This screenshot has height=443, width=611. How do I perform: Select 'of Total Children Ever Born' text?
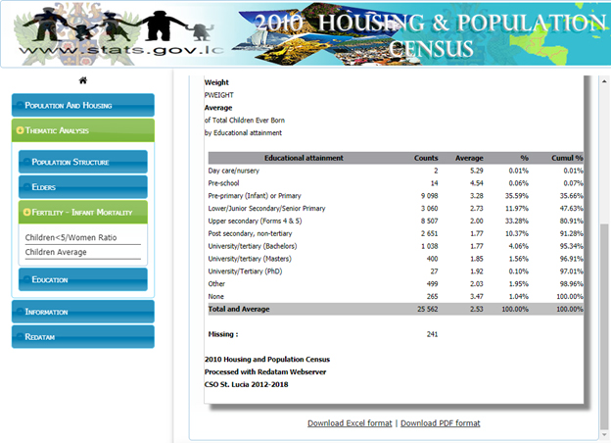pyautogui.click(x=245, y=121)
